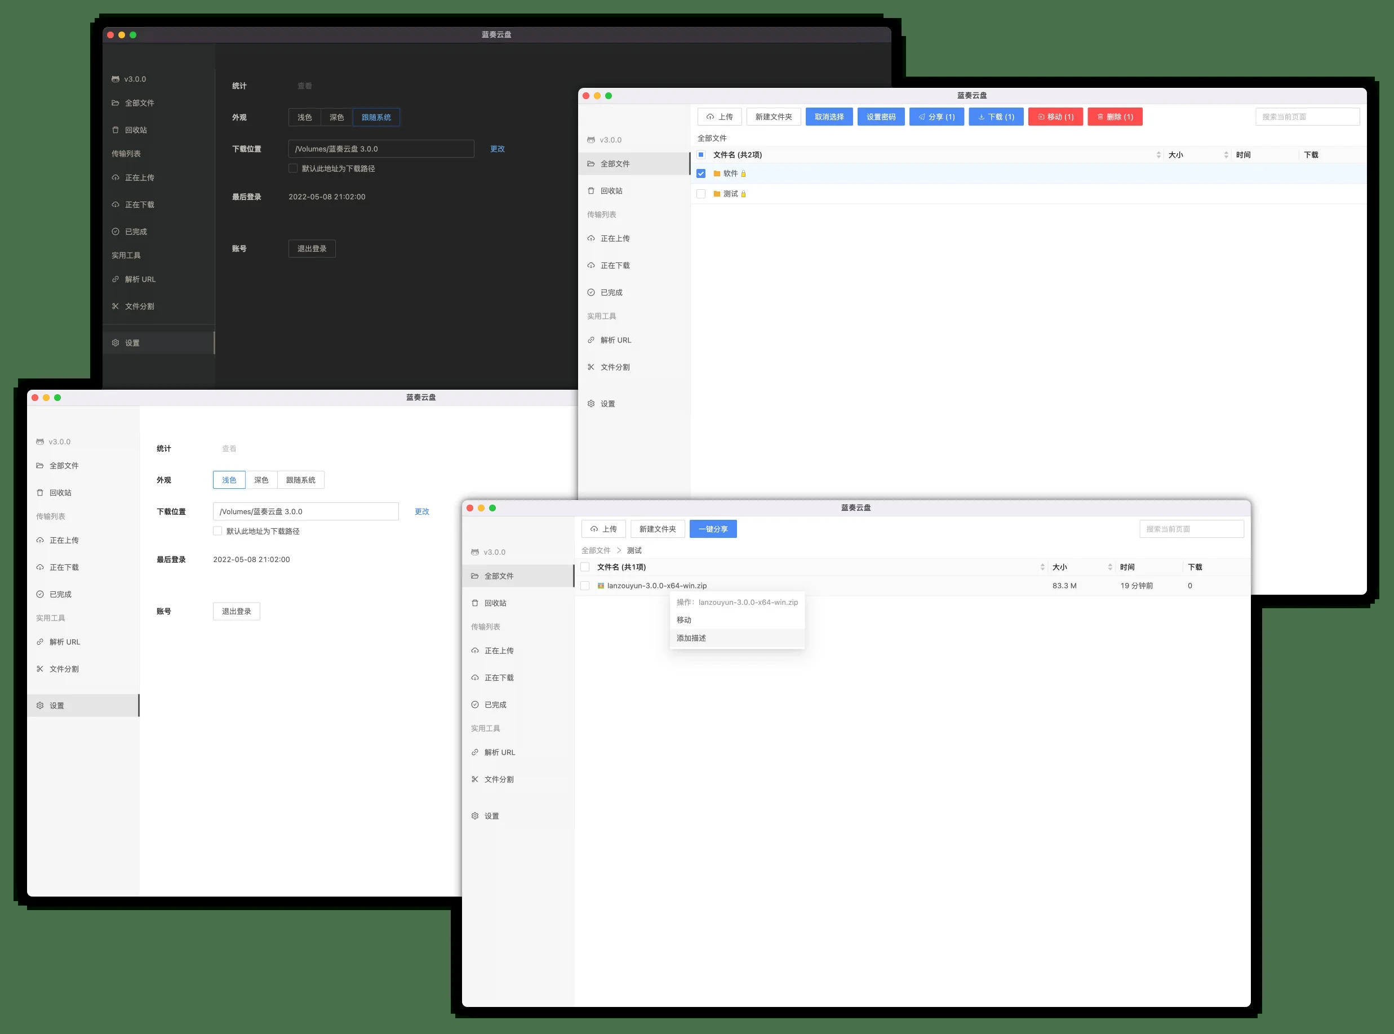The image size is (1394, 1034).
Task: Click the blue download 下载 (1) button
Action: point(996,117)
